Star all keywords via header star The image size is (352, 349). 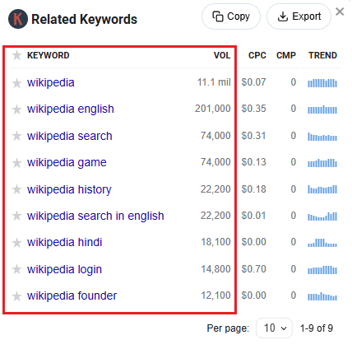tap(16, 55)
